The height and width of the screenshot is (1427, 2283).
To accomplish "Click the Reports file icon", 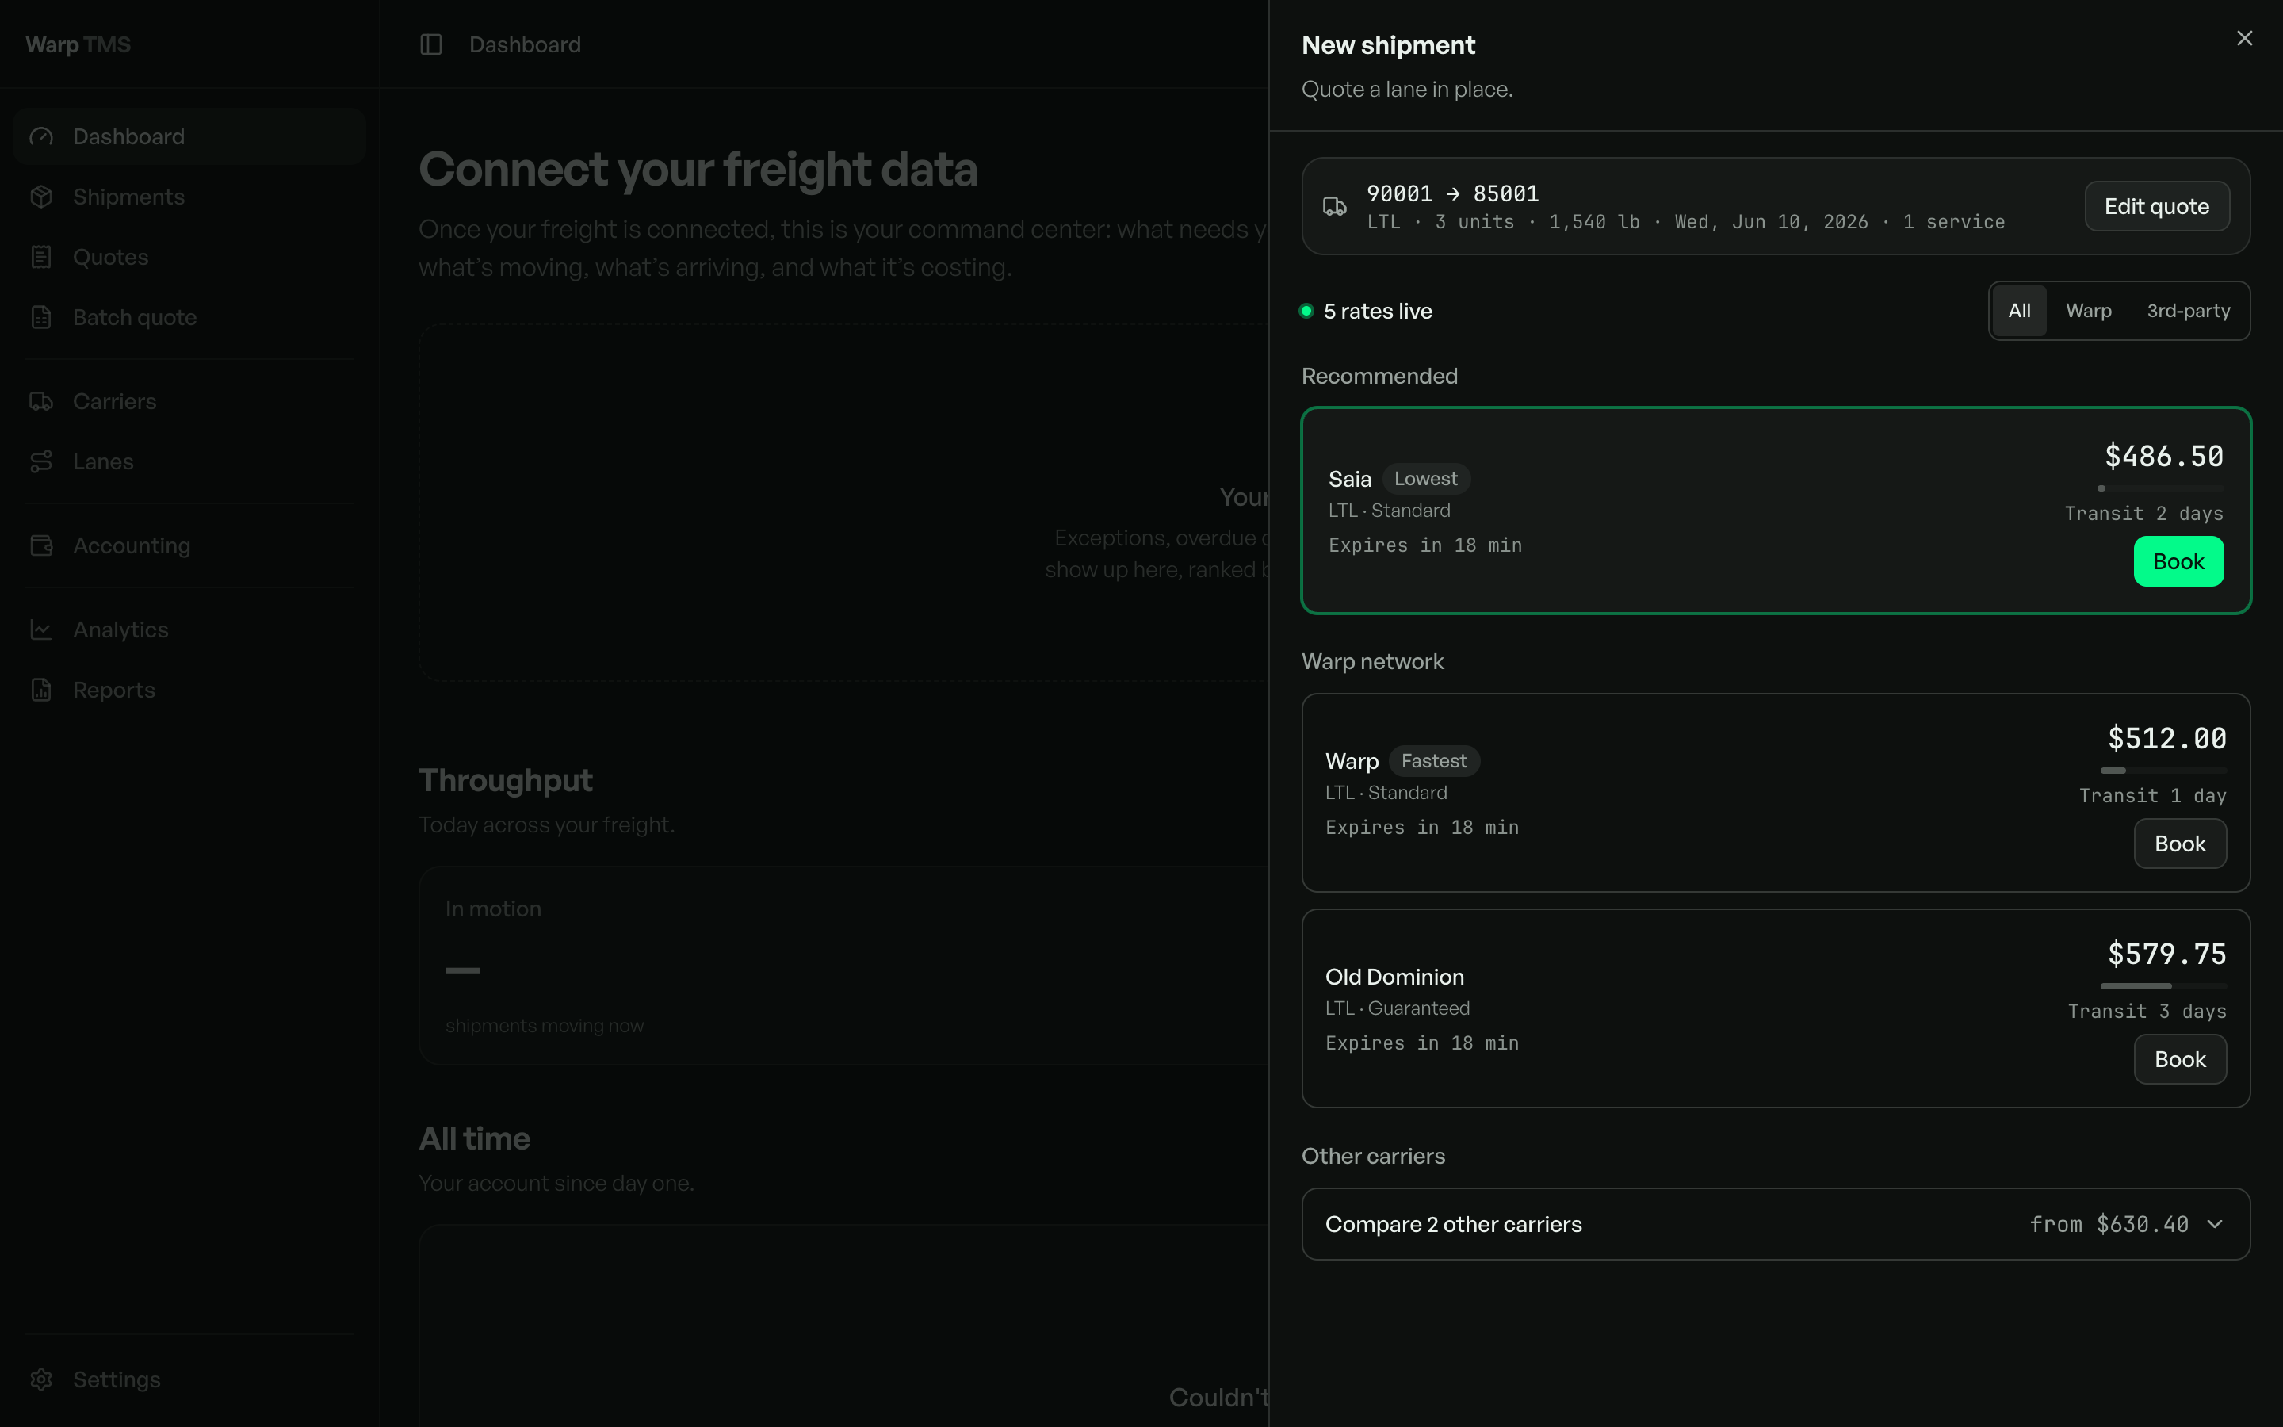I will click(x=41, y=691).
